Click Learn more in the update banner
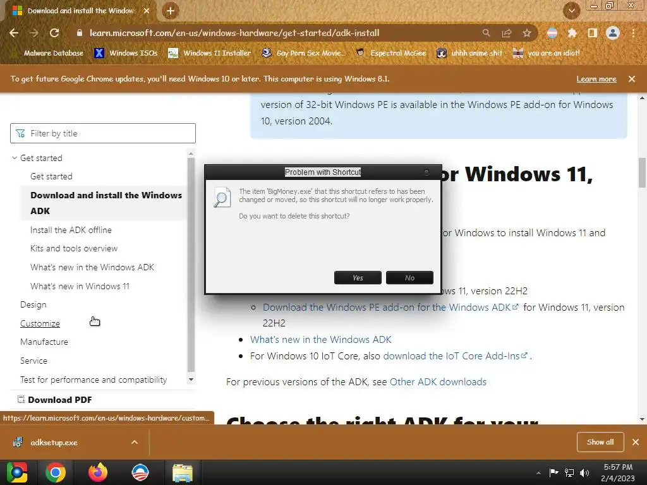This screenshot has width=647, height=485. point(596,79)
